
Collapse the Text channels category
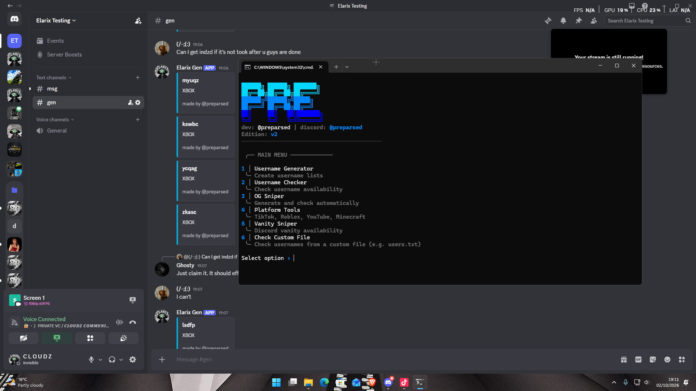54,77
